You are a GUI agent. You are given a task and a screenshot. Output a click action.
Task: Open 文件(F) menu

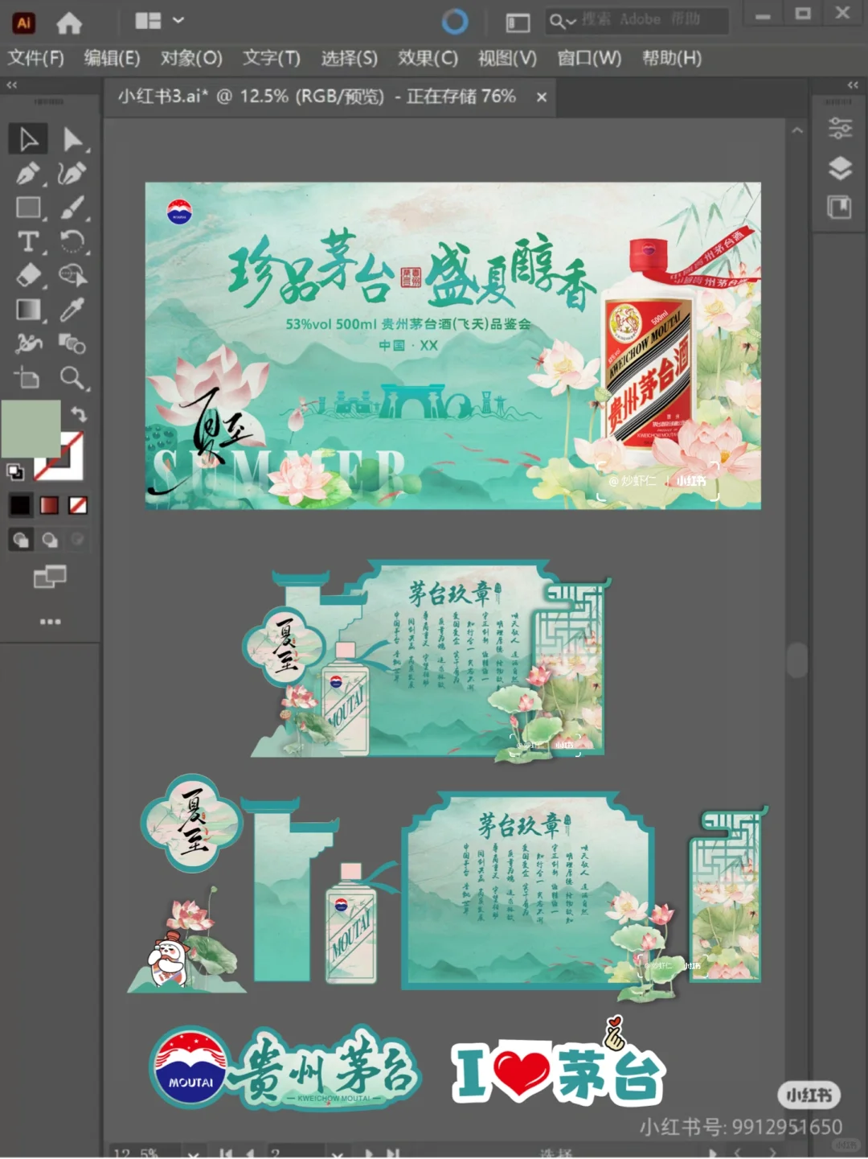pyautogui.click(x=36, y=58)
